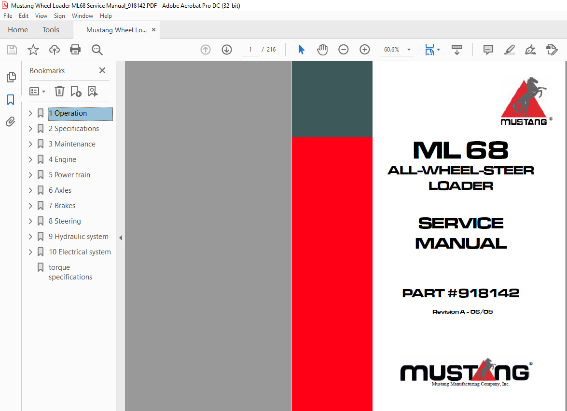
Task: Select the 8 Steering bookmark
Action: (65, 221)
